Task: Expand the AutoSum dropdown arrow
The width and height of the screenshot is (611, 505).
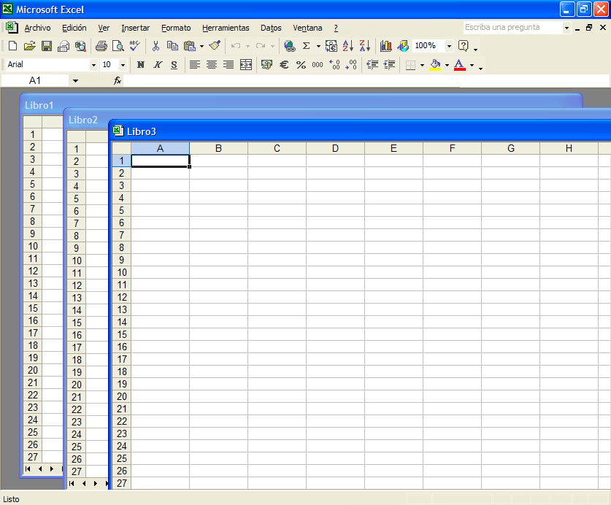Action: point(318,46)
